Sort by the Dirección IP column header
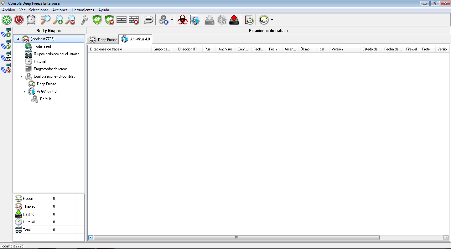This screenshot has width=451, height=249. pyautogui.click(x=187, y=49)
